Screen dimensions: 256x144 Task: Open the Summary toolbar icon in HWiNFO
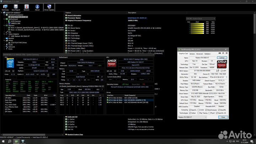coord(5,7)
